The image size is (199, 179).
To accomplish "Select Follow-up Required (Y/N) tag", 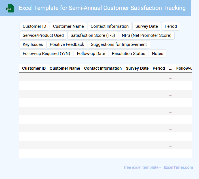I will 46,54.
